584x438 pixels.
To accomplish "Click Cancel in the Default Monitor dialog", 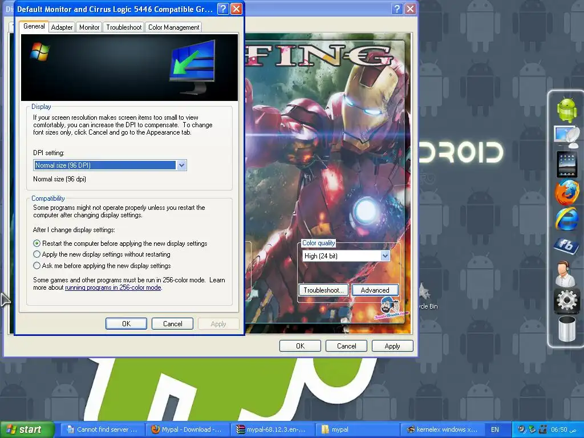I will point(172,324).
